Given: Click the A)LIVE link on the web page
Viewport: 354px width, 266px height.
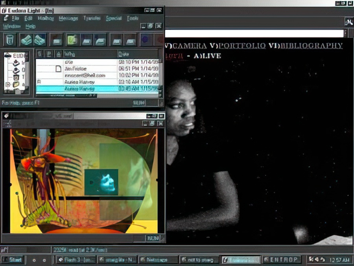Looking at the screenshot, I should point(207,56).
